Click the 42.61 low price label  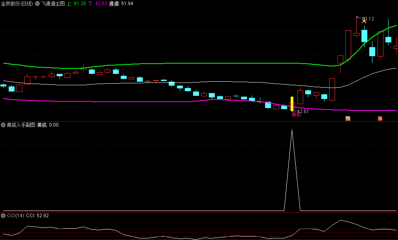coord(302,111)
